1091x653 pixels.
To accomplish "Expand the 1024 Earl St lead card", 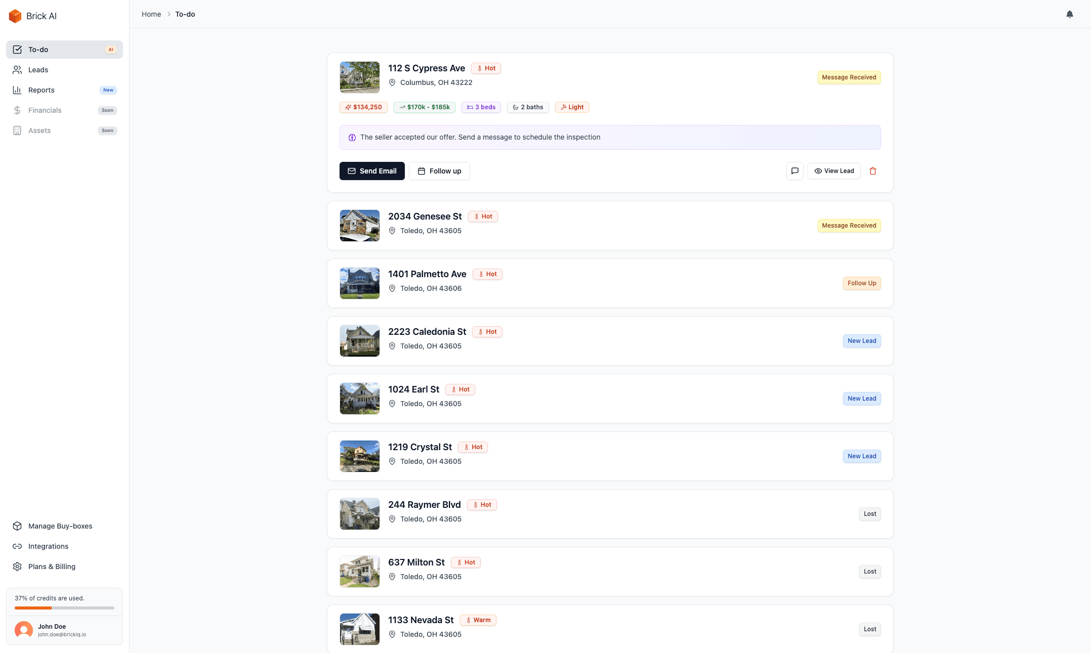I will 610,399.
